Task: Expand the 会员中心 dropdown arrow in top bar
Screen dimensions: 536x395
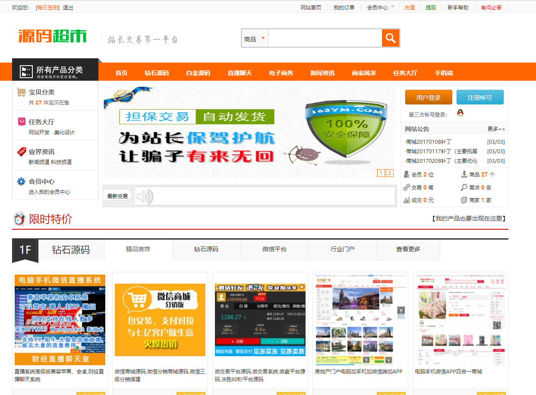Action: tap(393, 7)
